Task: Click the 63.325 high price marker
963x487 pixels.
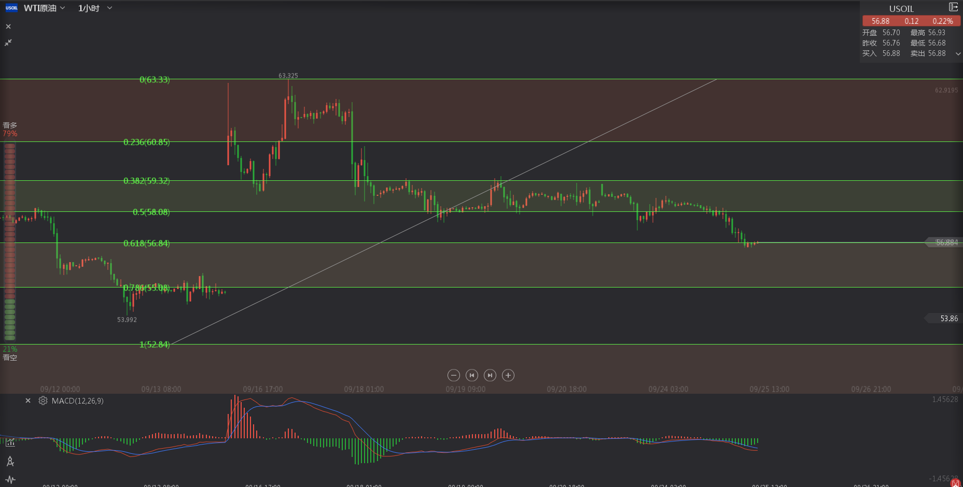Action: click(288, 76)
